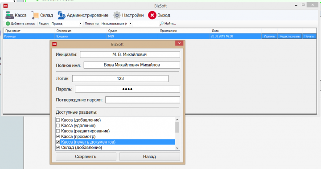Minimize the main BizSoft window
This screenshot has height=169, width=321.
point(296,5)
